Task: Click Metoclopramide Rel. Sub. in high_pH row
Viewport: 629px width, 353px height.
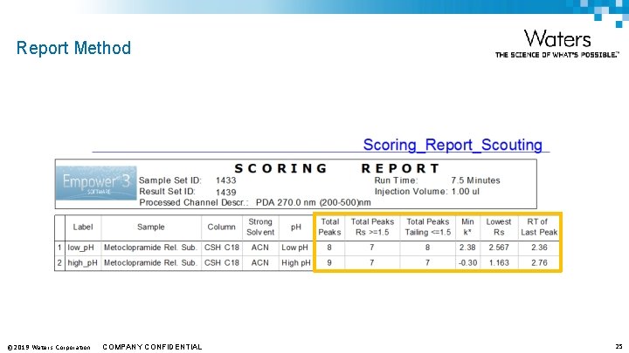Action: [x=150, y=263]
